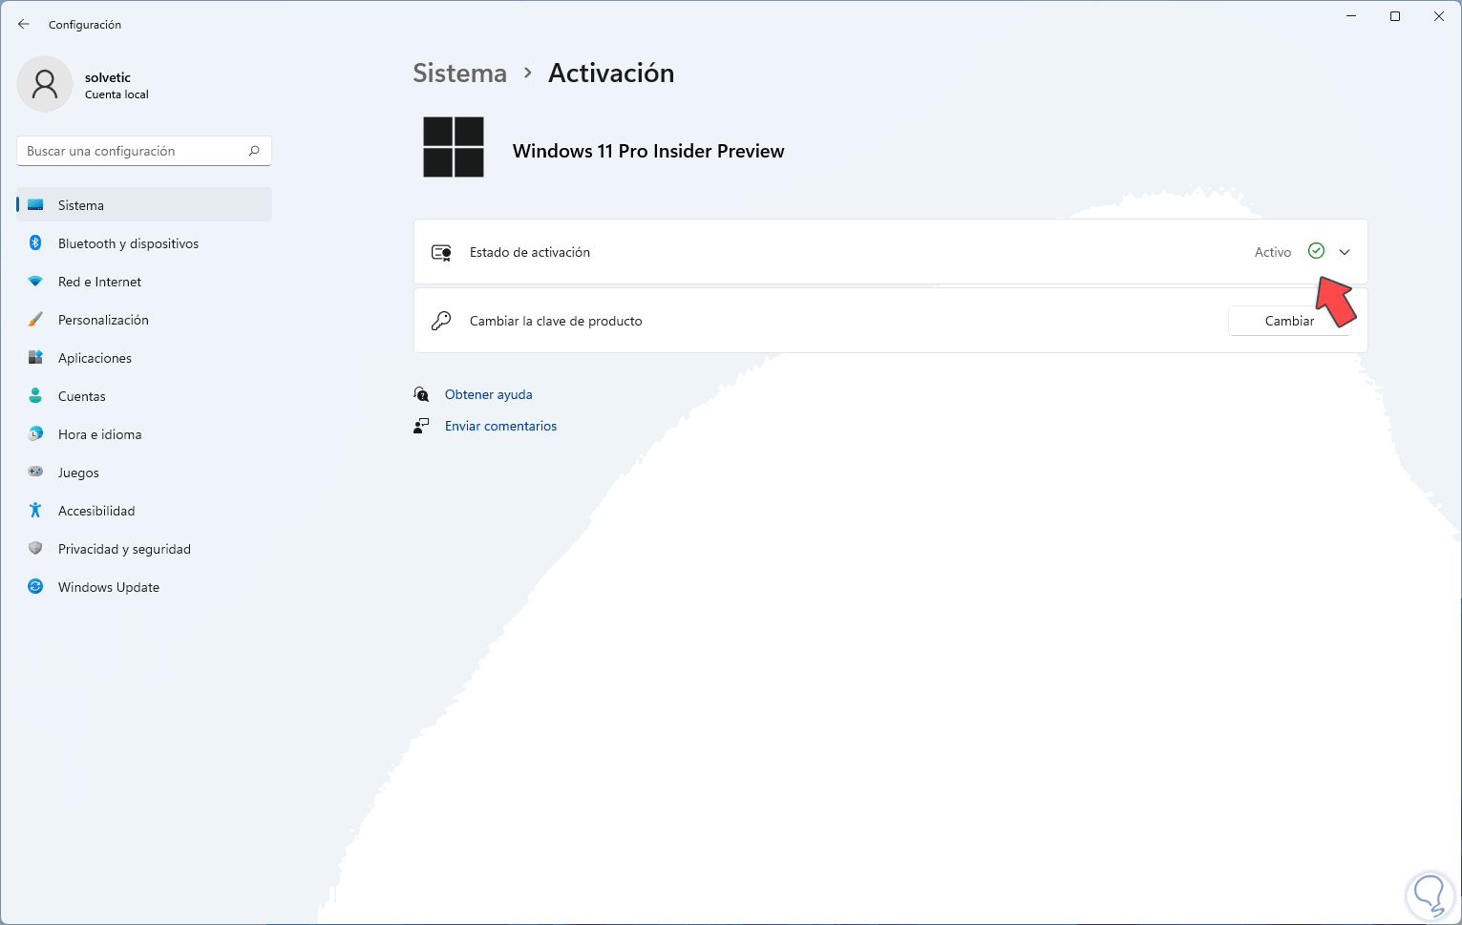Select Aplicaciones in the sidebar

pyautogui.click(x=144, y=358)
